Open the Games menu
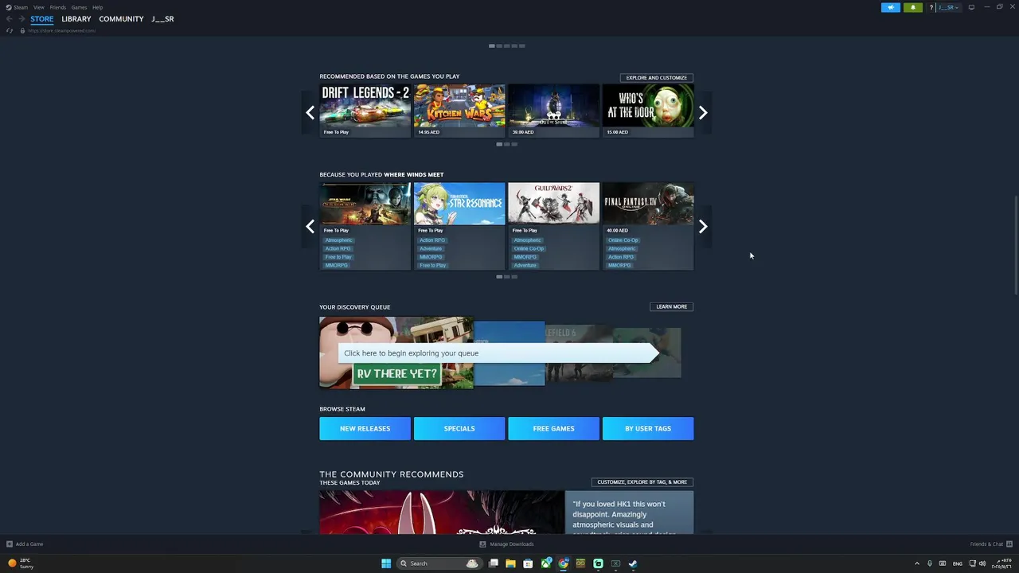1019x573 pixels. (x=79, y=7)
